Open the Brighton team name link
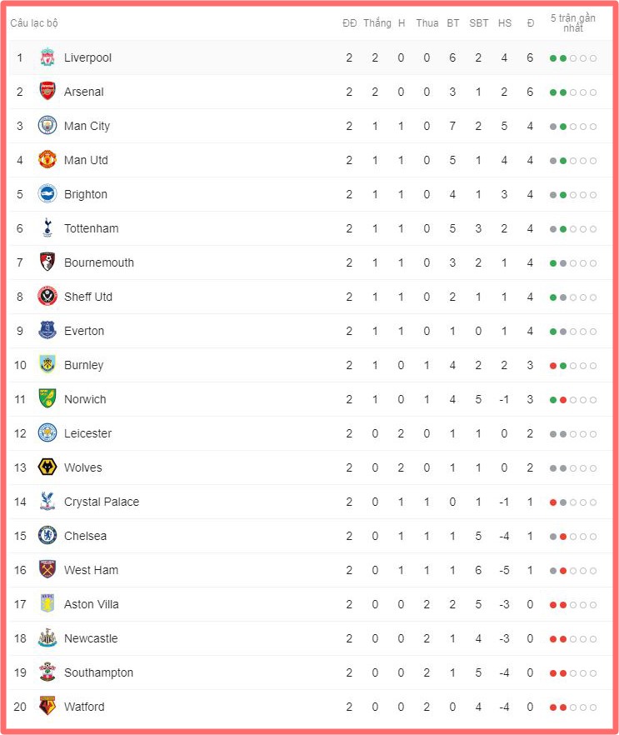The width and height of the screenshot is (619, 735). pyautogui.click(x=86, y=194)
